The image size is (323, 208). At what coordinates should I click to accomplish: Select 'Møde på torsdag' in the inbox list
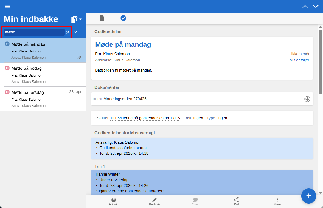click(x=43, y=99)
